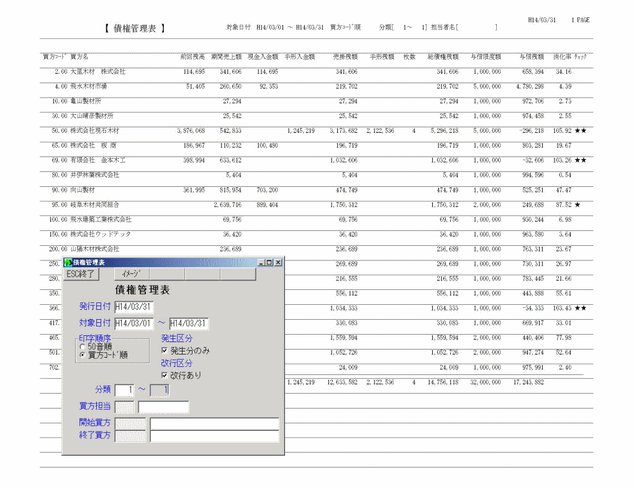Viewport: 634px width, 488px height.
Task: Click the 分類 start value field
Action: [x=124, y=390]
